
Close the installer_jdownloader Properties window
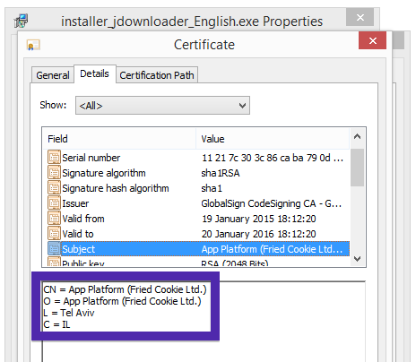pos(360,17)
